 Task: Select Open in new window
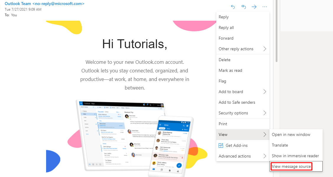pos(291,134)
